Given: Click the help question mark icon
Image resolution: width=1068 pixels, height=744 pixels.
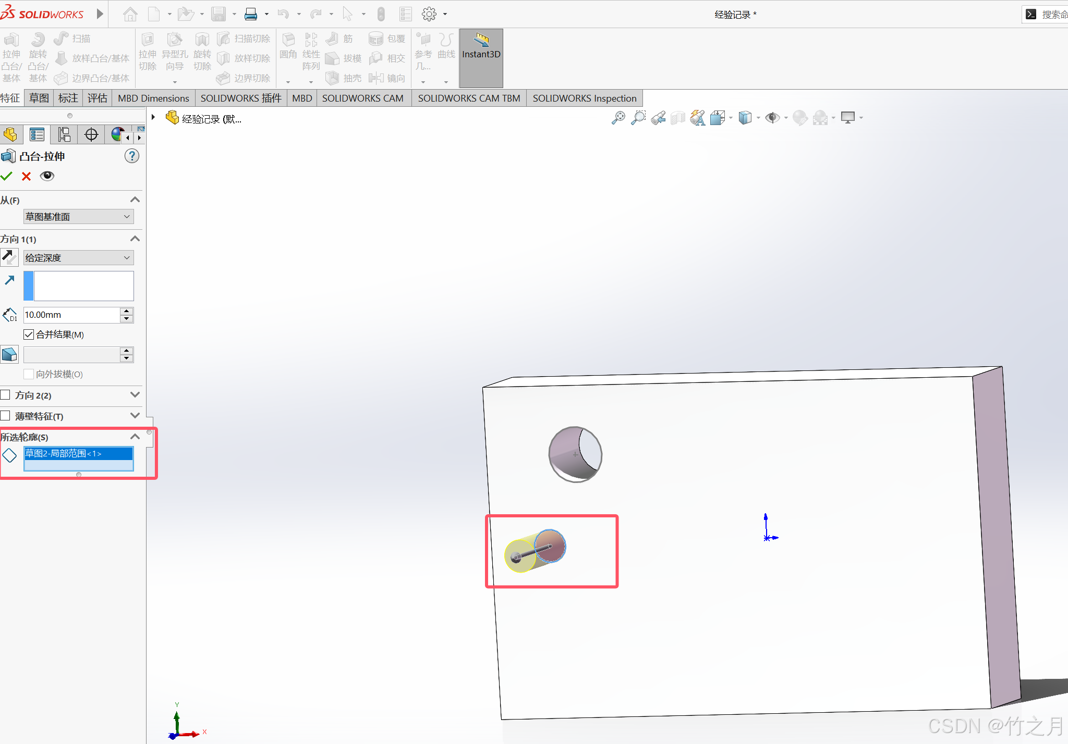Looking at the screenshot, I should point(132,156).
